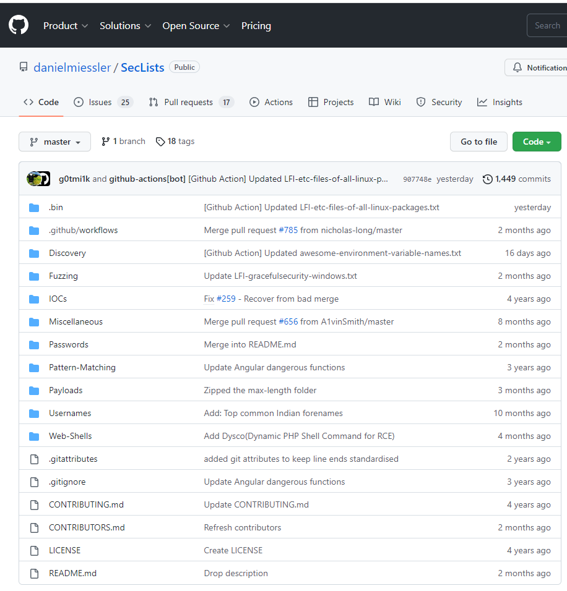The image size is (567, 591).
Task: Click the repository book icon beside danielmiessler
Action: (24, 67)
